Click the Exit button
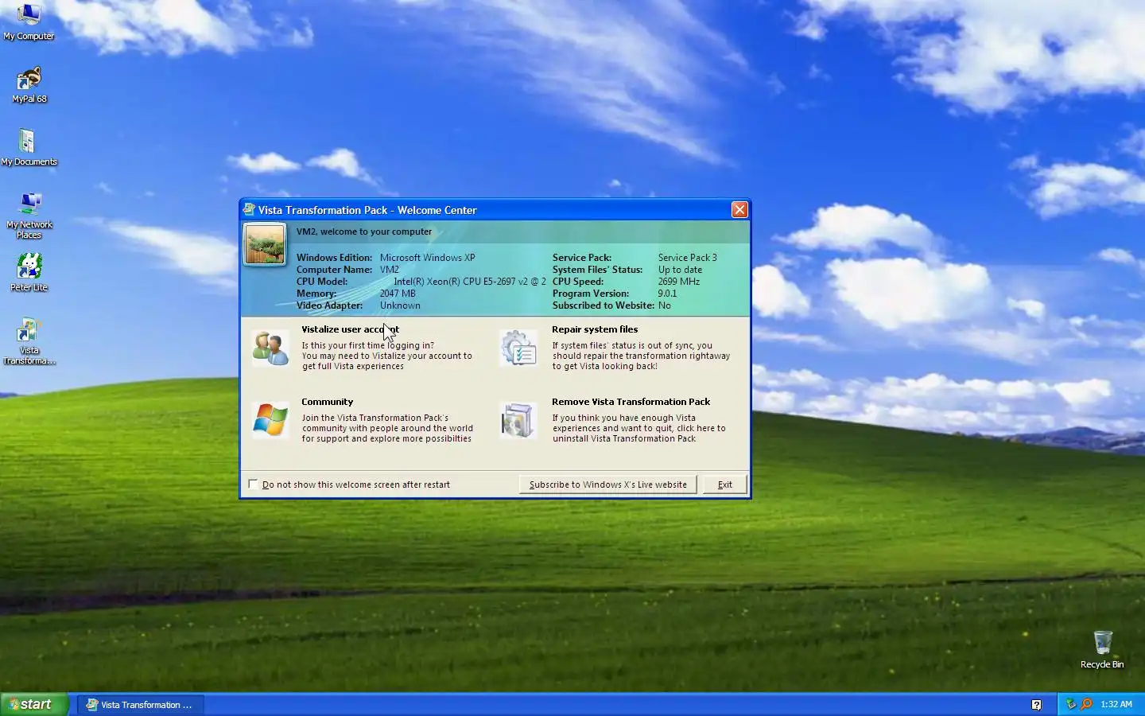 pyautogui.click(x=725, y=484)
